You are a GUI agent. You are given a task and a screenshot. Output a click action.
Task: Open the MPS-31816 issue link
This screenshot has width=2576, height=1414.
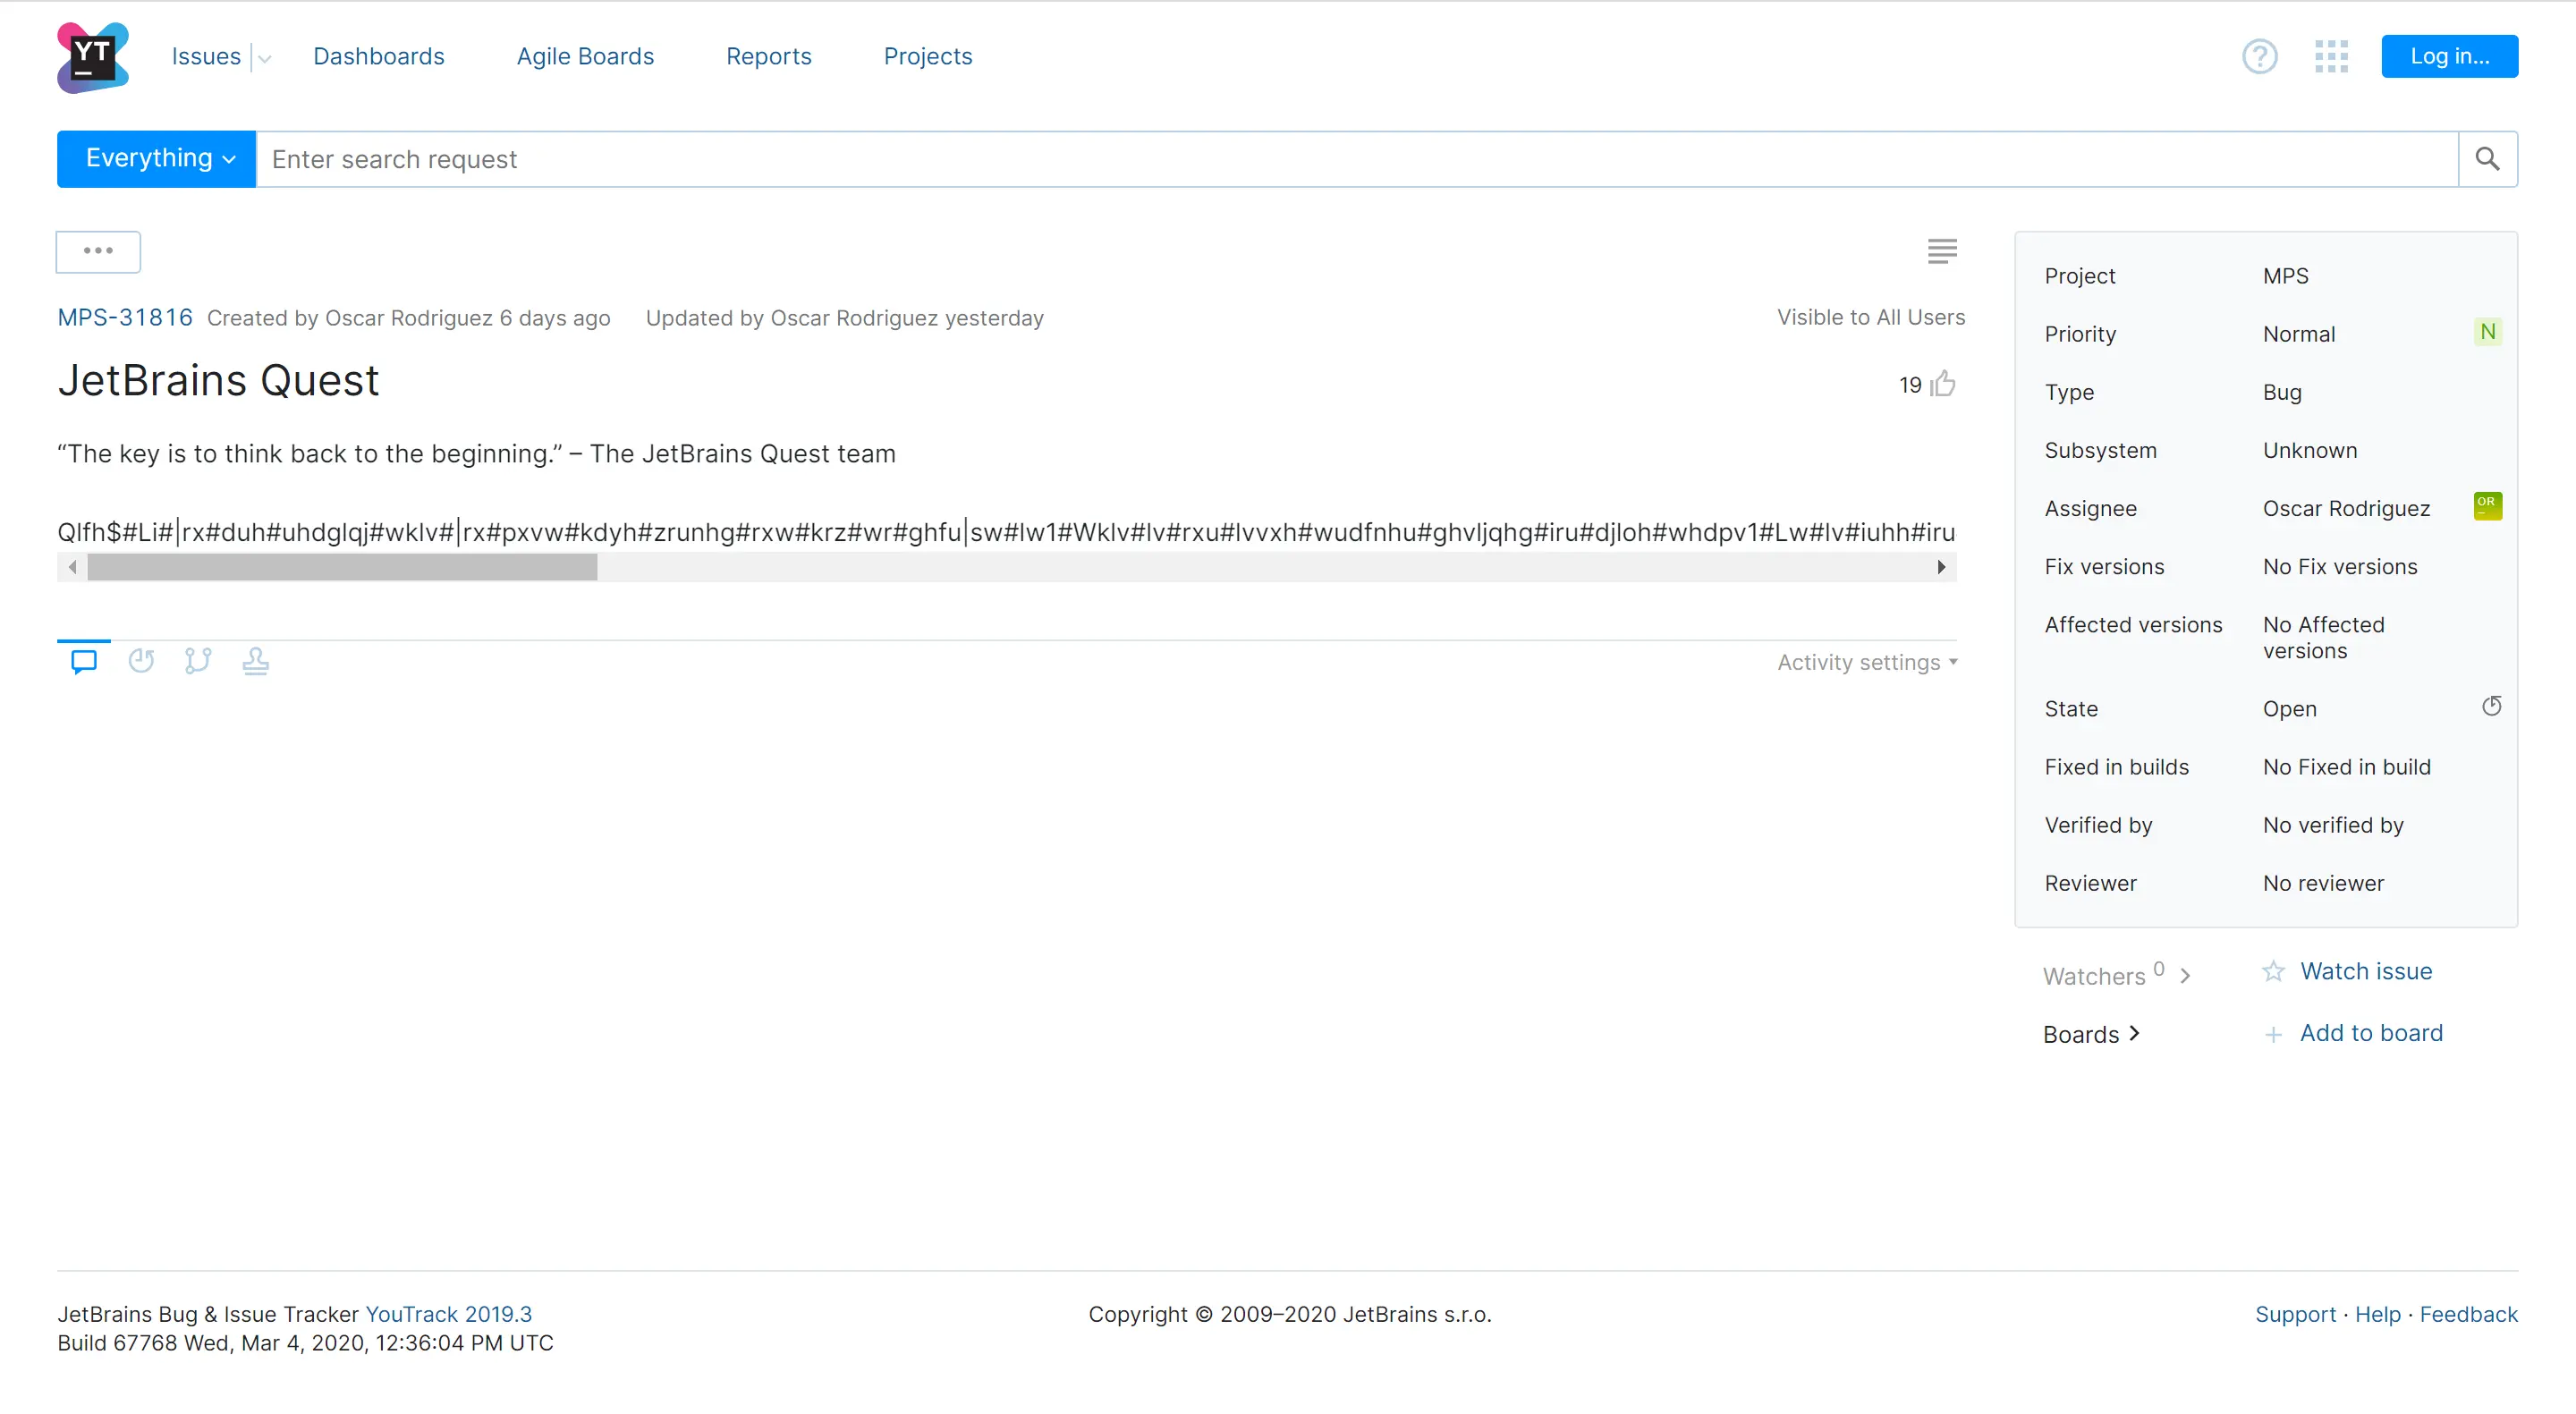(125, 318)
